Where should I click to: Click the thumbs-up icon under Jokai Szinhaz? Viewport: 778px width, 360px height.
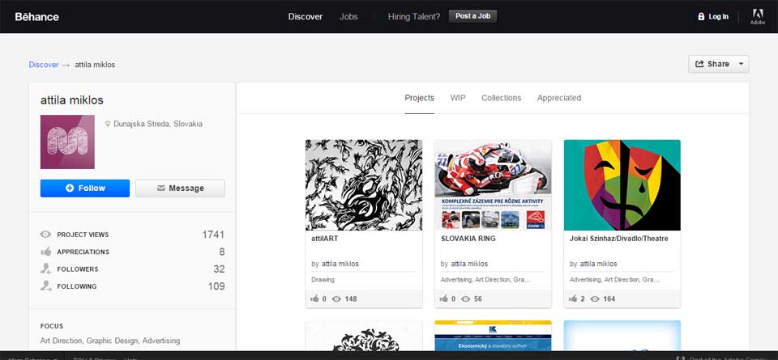tap(574, 299)
